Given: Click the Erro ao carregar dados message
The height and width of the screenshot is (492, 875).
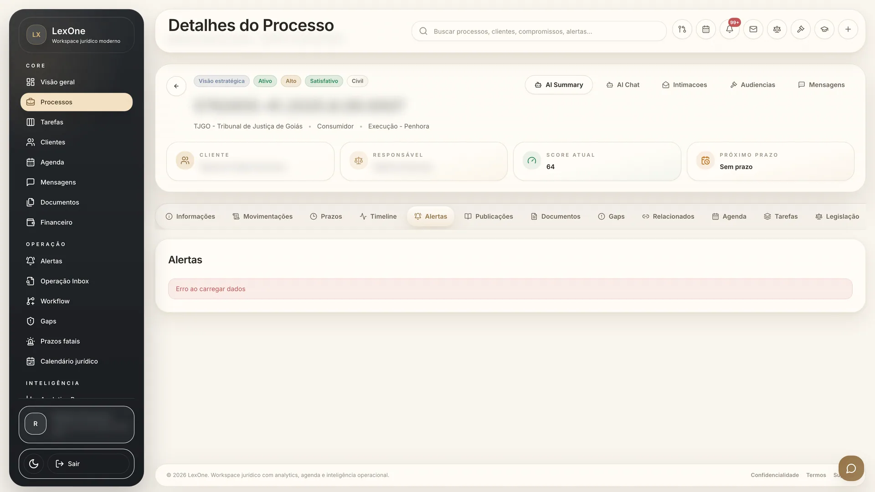Looking at the screenshot, I should [510, 289].
